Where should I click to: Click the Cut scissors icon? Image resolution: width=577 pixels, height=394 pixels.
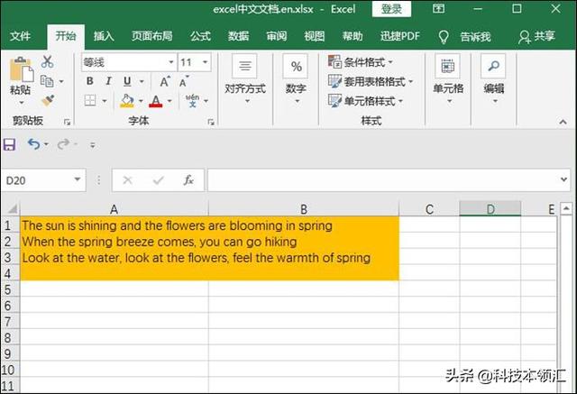click(48, 62)
